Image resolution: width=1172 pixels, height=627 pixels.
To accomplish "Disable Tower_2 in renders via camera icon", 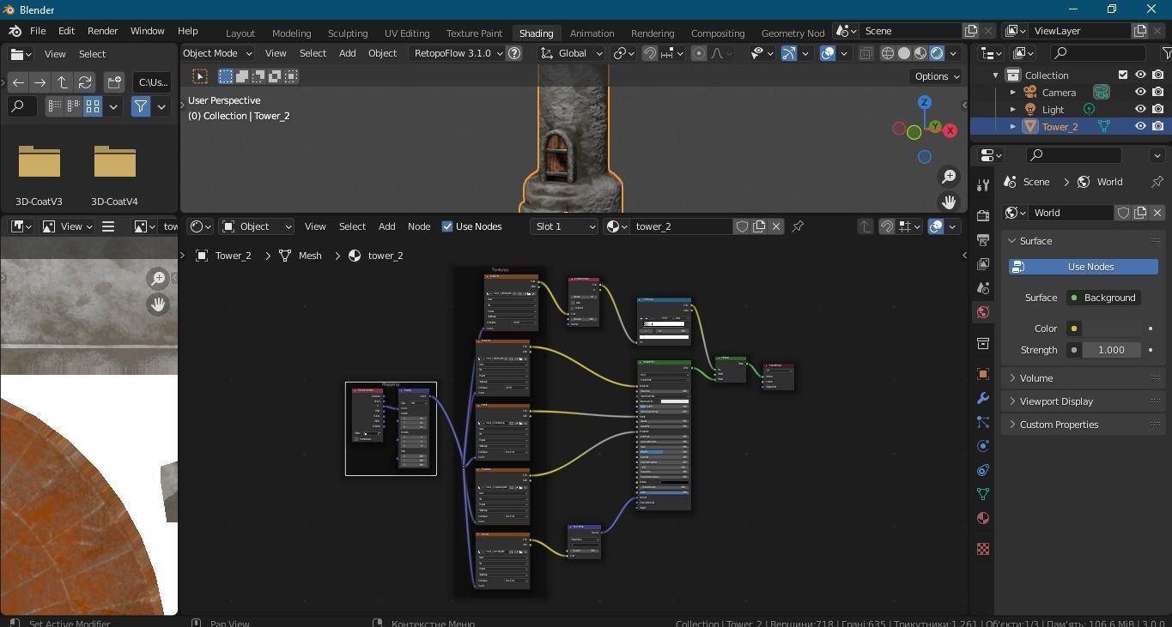I will (1158, 126).
